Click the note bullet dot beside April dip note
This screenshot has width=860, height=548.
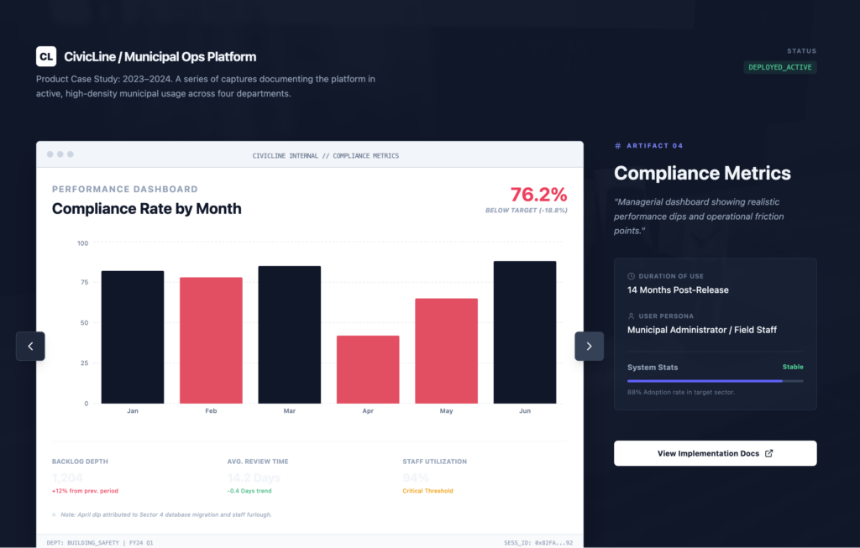point(54,514)
